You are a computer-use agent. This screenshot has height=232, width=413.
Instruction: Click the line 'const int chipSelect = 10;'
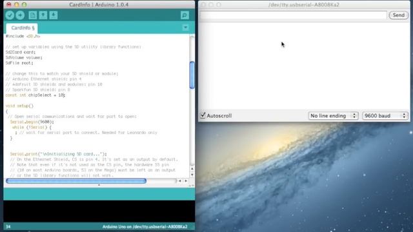[x=35, y=95]
